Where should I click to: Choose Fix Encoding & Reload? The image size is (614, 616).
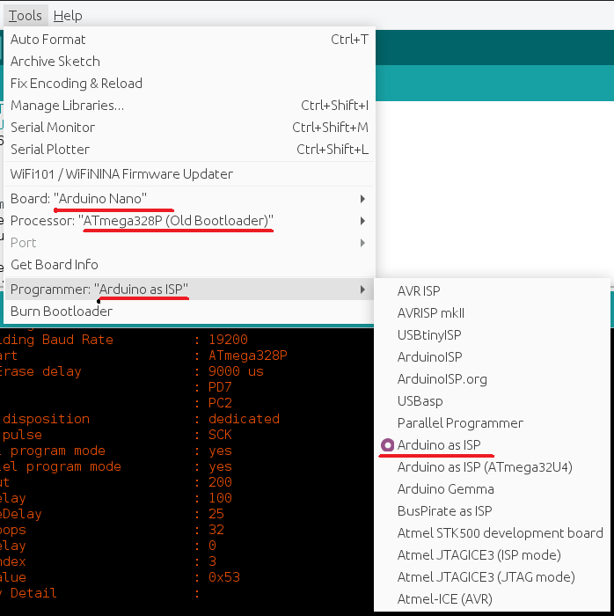(x=77, y=84)
